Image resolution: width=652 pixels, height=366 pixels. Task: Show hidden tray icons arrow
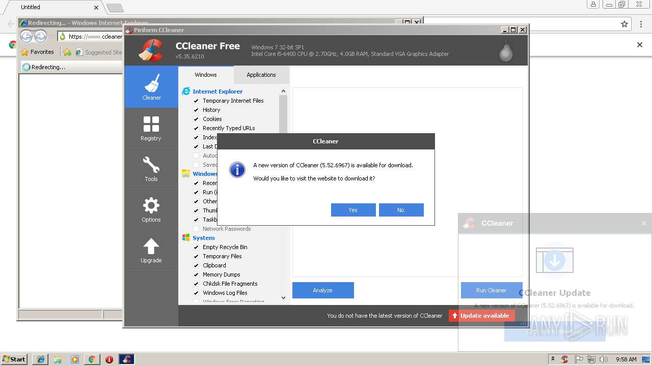coord(553,359)
